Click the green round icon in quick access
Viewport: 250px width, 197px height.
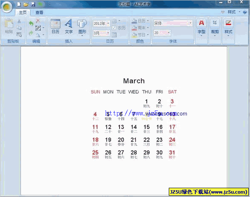[40, 4]
